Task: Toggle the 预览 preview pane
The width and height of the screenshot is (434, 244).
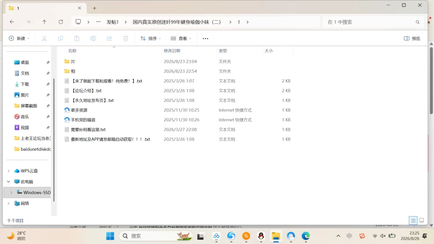Action: (412, 39)
